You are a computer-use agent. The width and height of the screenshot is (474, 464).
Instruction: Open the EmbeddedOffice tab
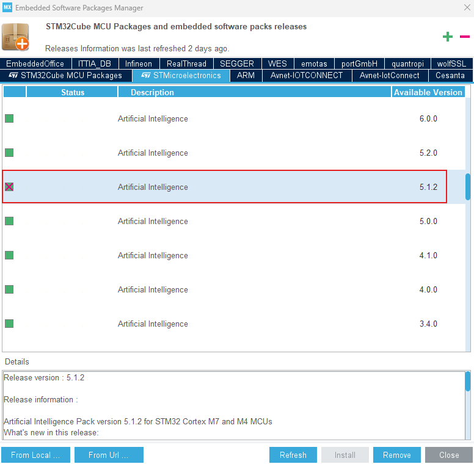35,63
